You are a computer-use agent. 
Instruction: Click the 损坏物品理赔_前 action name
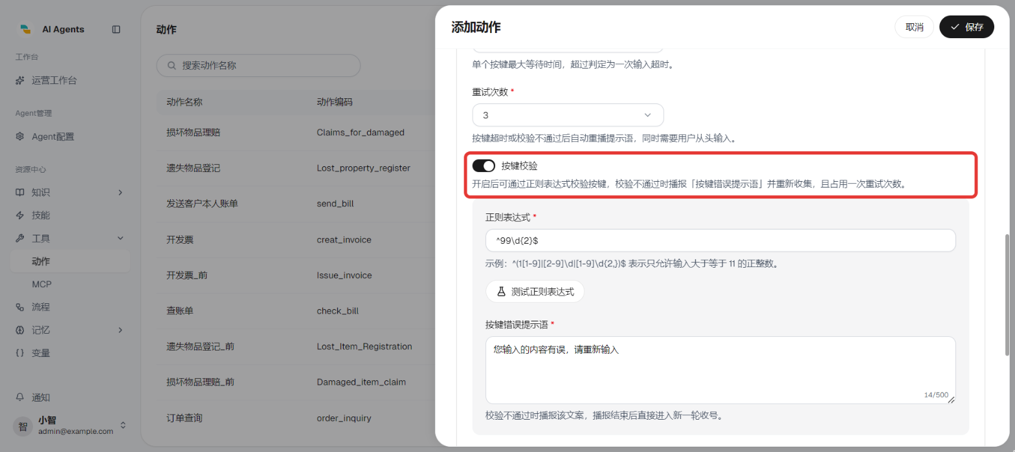click(200, 382)
